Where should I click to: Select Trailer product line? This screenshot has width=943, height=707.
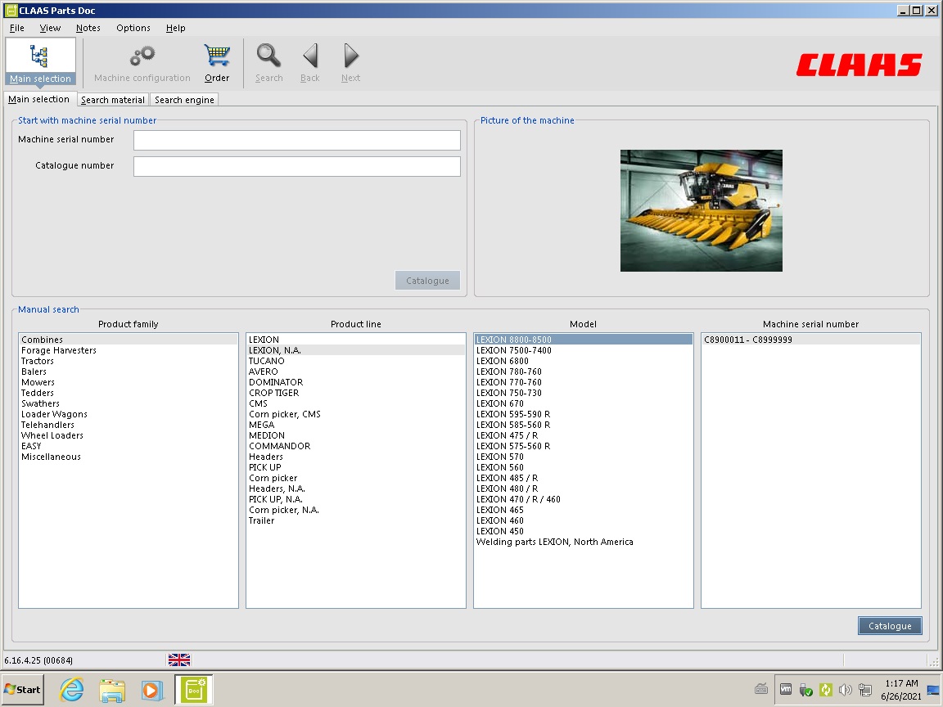pyautogui.click(x=355, y=520)
